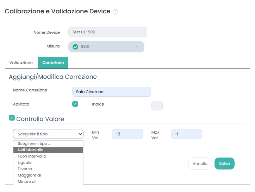Viewport: 255px width, 192px height.
Task: Click the Annulla button
Action: (200, 164)
